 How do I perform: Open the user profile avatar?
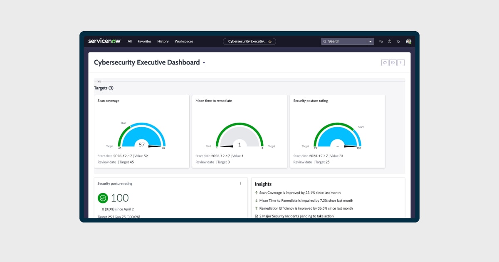(x=408, y=42)
